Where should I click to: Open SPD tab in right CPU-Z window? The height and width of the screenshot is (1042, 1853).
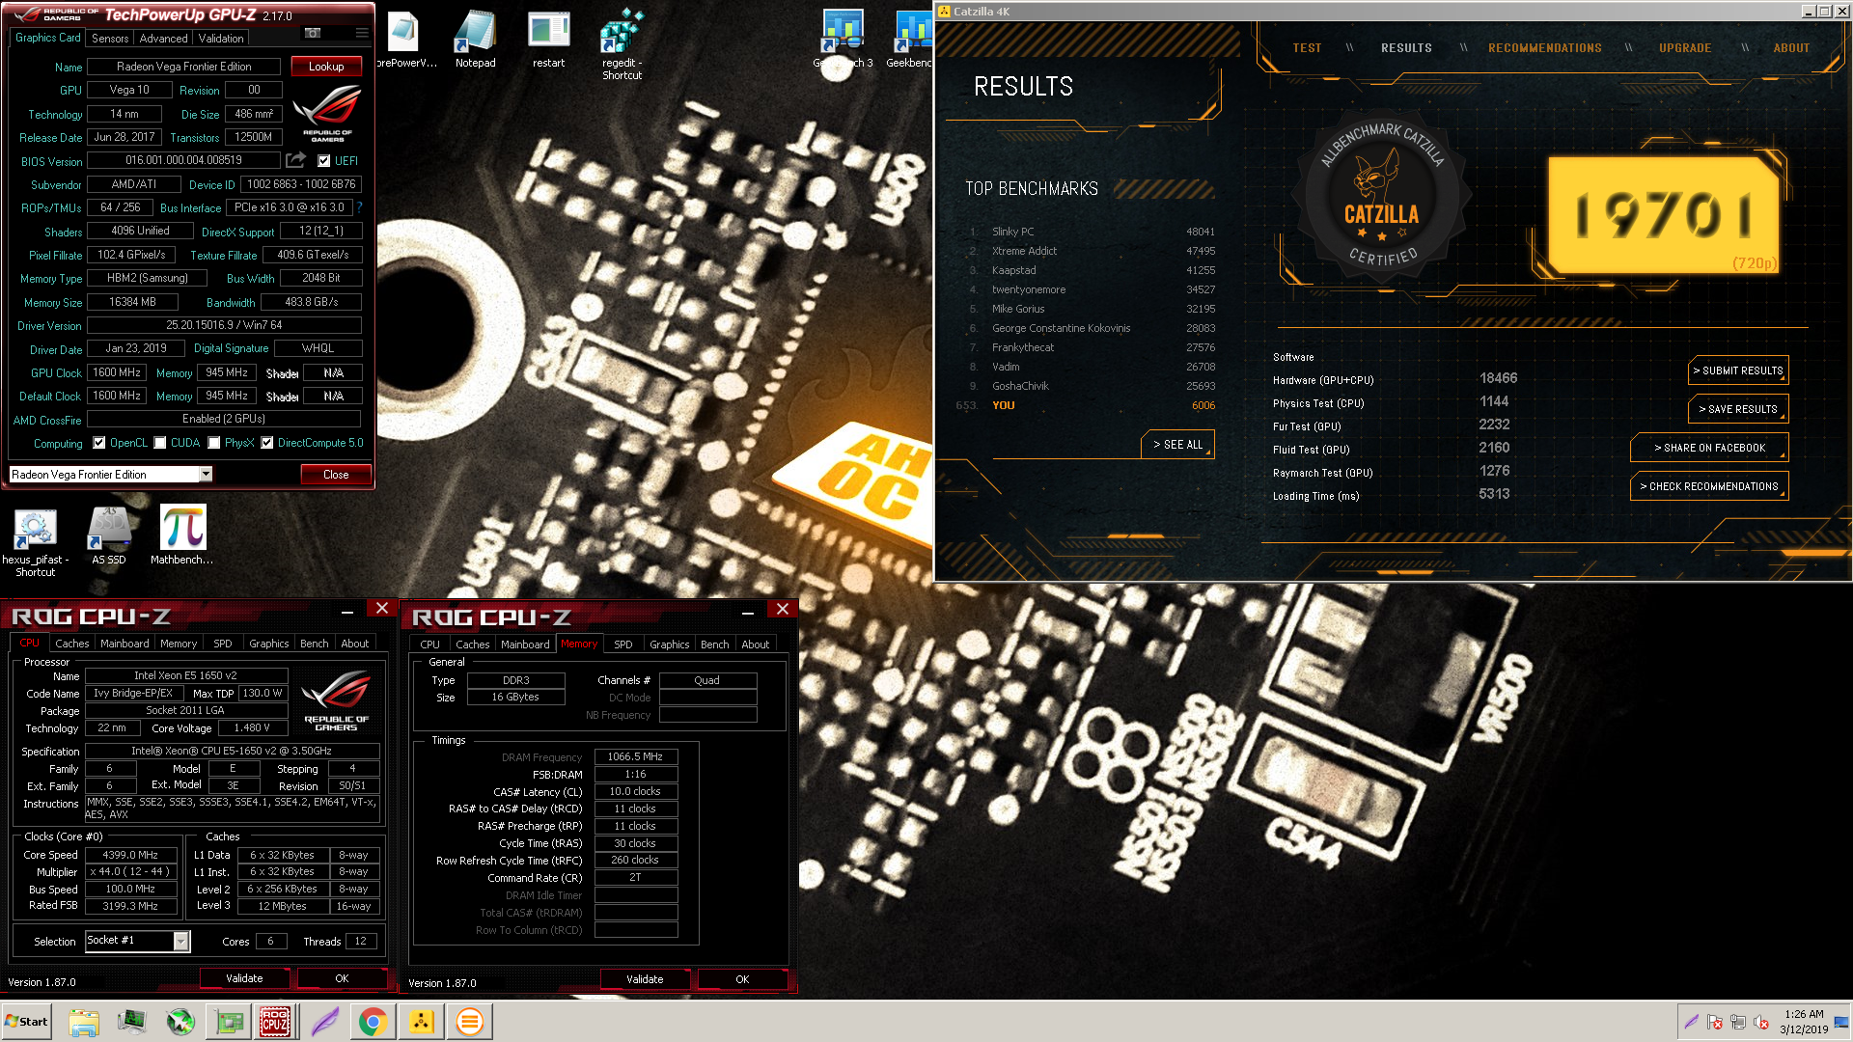click(623, 644)
